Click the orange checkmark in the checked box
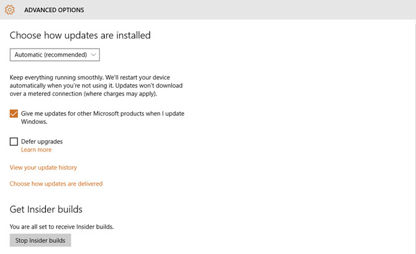Screen dimensions: 416x254 pos(14,114)
